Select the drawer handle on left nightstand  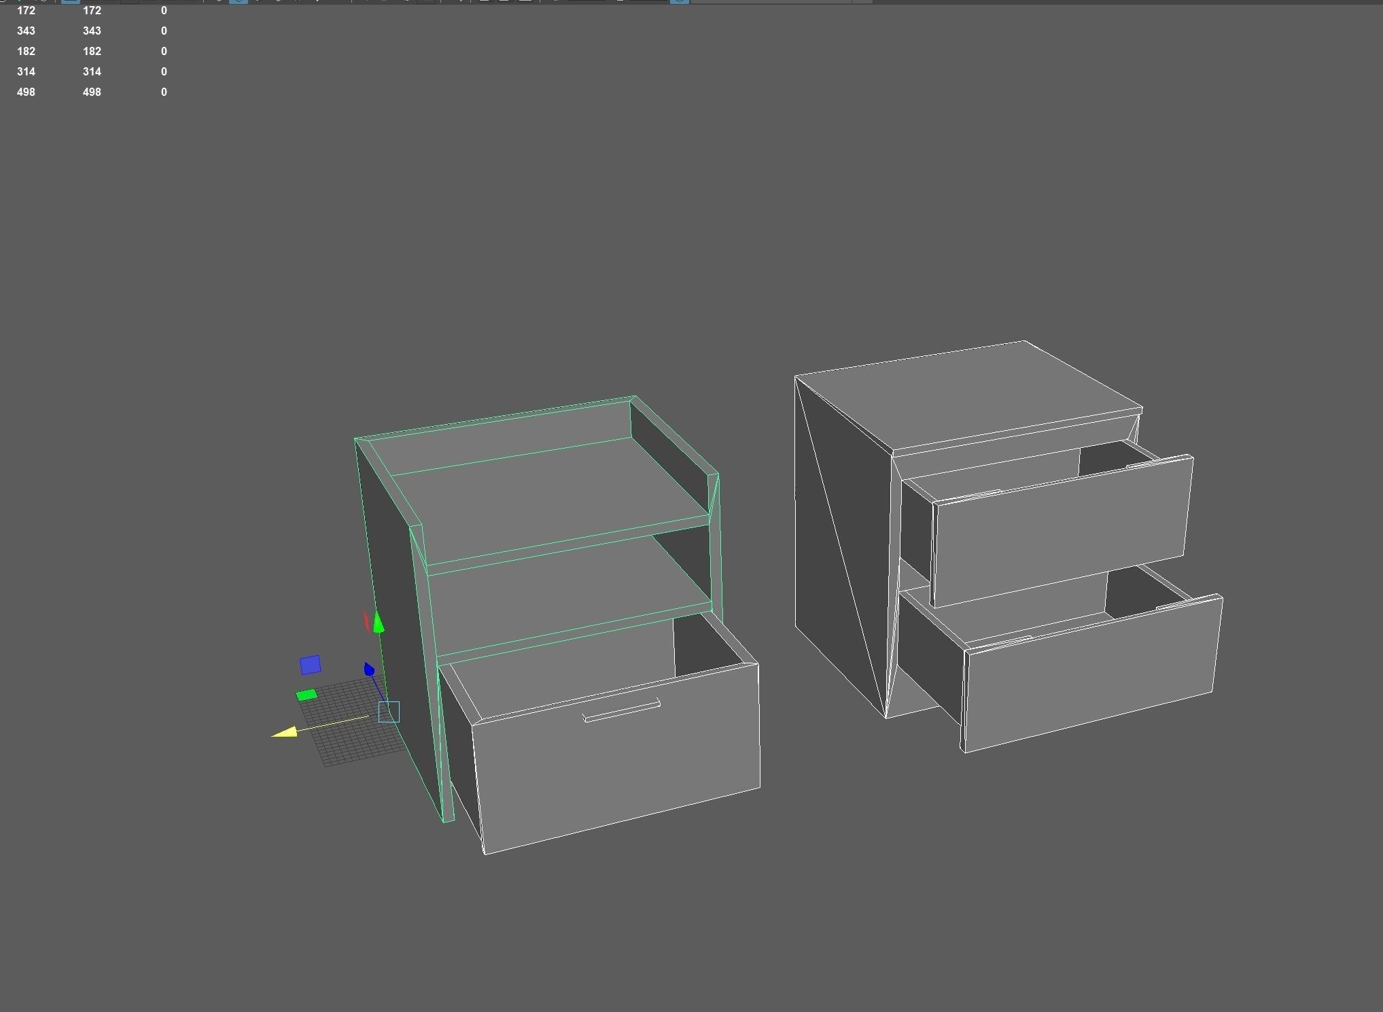click(x=622, y=710)
